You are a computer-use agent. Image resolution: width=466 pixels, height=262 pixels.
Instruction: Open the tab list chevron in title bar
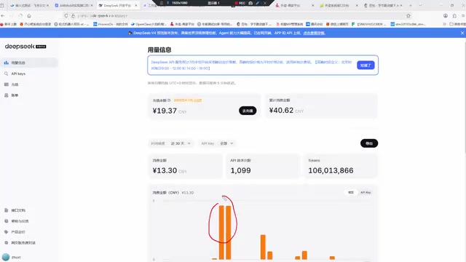[421, 5]
